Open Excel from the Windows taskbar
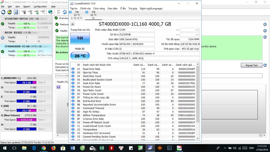 [102, 148]
